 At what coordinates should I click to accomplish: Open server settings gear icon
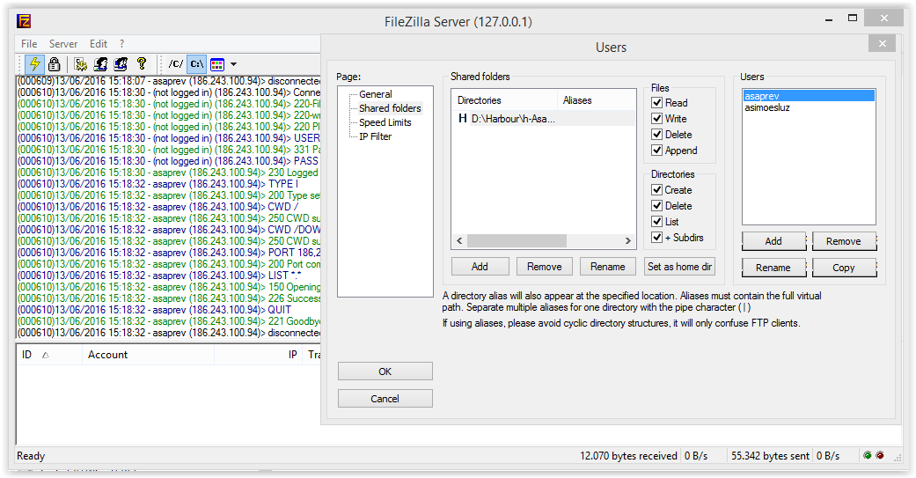[x=80, y=64]
